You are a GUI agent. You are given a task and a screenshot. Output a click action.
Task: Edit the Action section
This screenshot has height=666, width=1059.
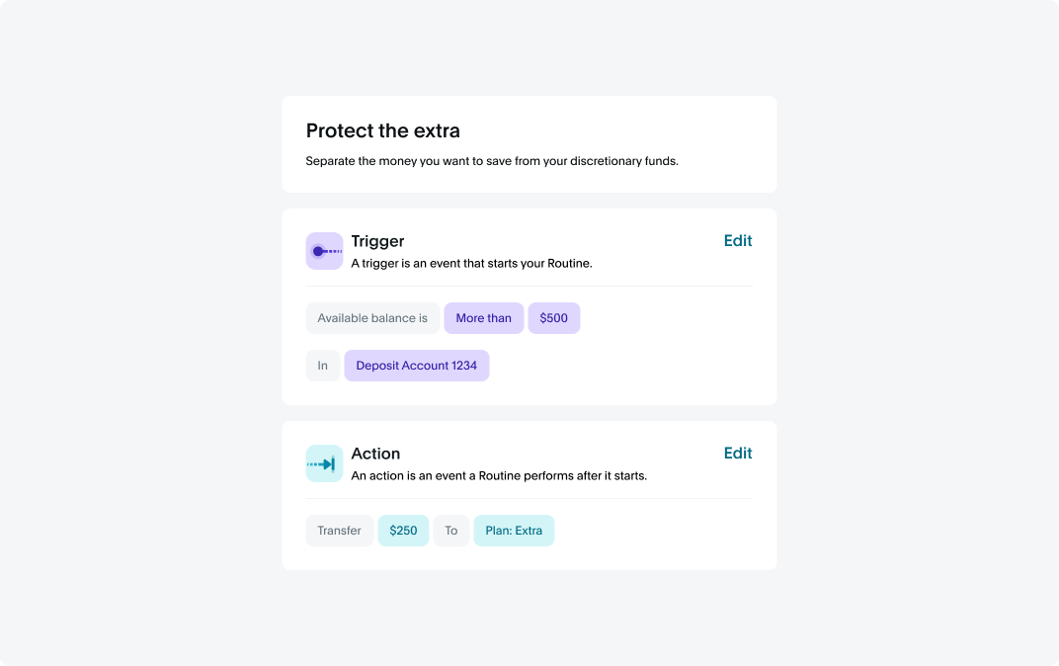pos(738,454)
